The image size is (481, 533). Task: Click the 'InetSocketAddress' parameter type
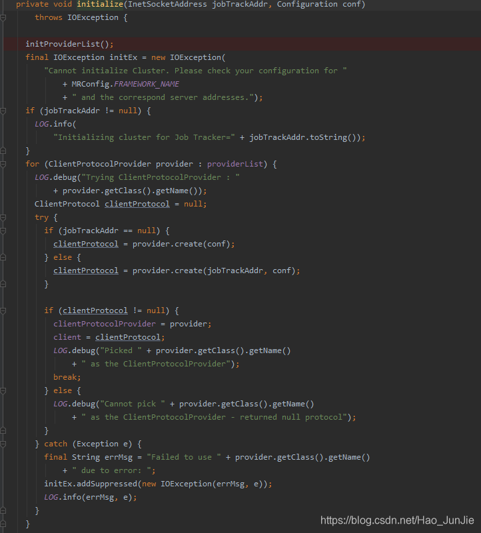(167, 4)
